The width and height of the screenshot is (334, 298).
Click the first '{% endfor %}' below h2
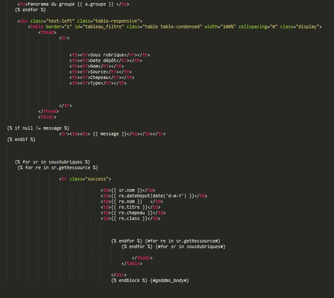coord(30,10)
